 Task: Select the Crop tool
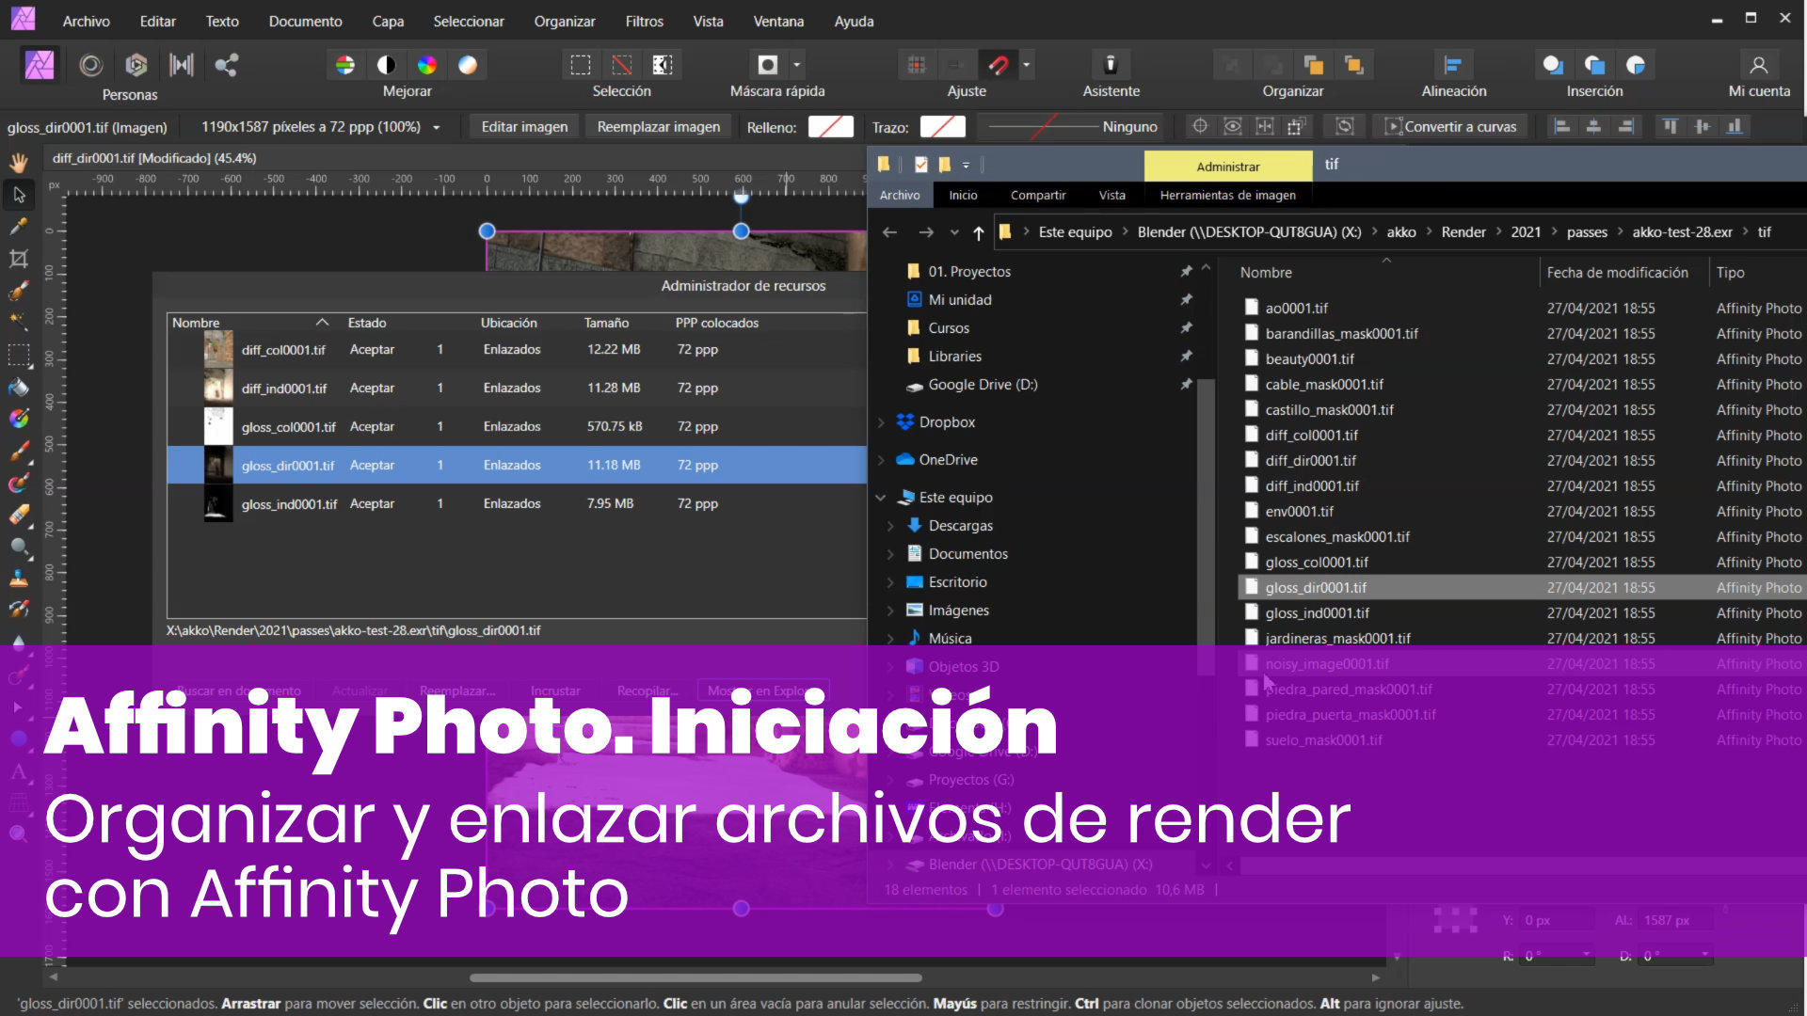pos(19,259)
